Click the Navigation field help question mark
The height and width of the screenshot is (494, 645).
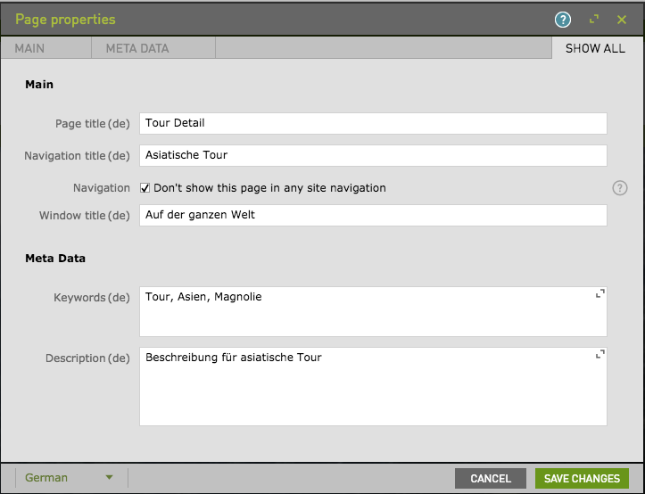[620, 188]
